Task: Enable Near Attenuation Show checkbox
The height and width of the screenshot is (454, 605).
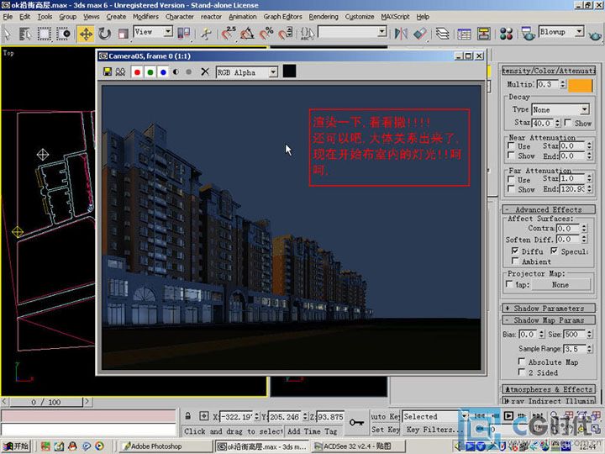Action: (x=511, y=156)
